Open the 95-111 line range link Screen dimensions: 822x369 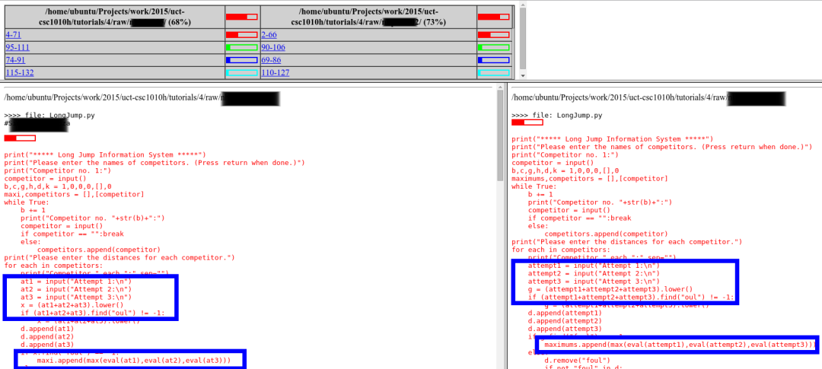[17, 47]
